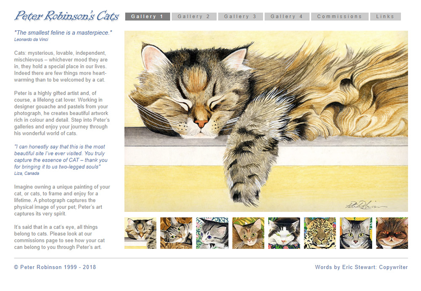The height and width of the screenshot is (291, 421).
Task: Click the large sleeping cat painting
Action: coord(266,121)
